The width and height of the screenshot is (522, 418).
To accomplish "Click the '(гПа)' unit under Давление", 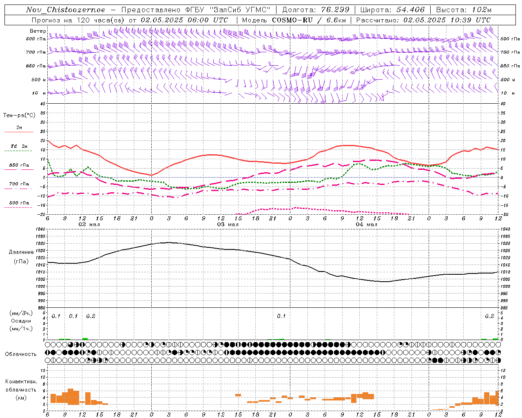I will tap(21, 262).
